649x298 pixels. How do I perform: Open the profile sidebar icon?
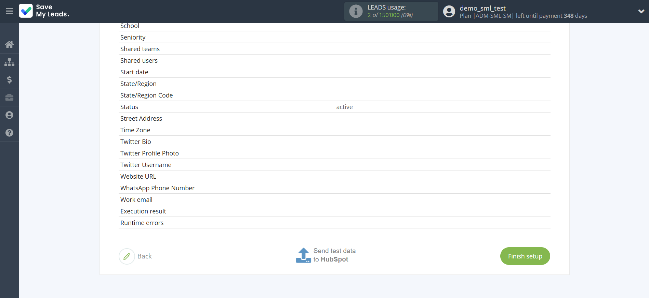point(9,115)
